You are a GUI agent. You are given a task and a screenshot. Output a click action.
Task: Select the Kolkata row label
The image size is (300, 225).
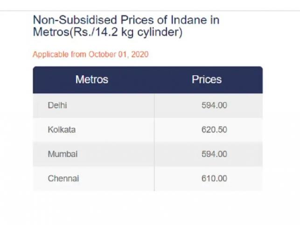[62, 130]
